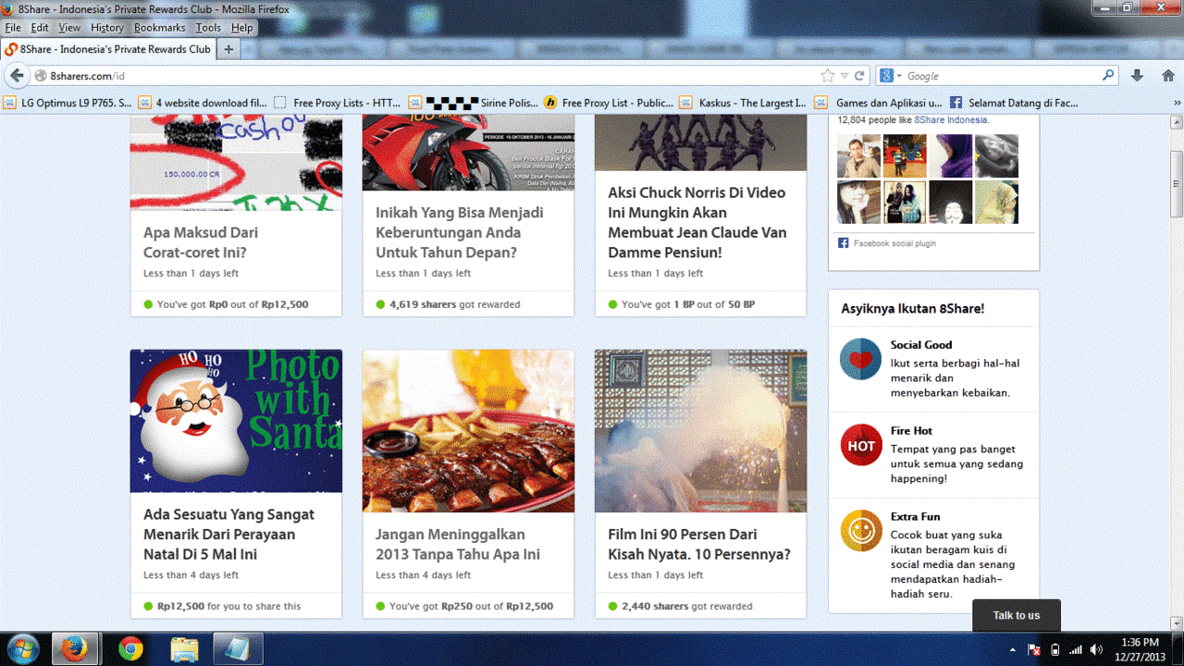Go back using the browser Back arrow
The width and height of the screenshot is (1184, 666).
[17, 76]
